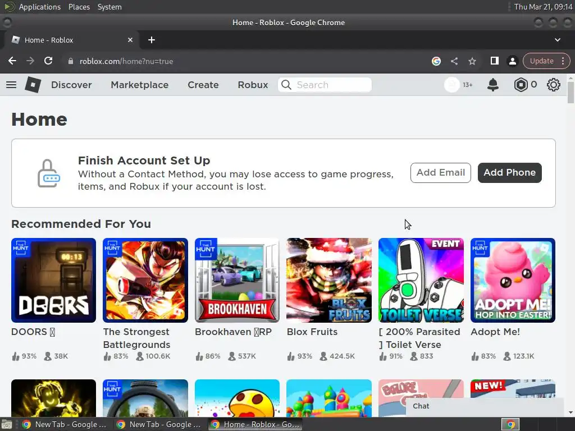Viewport: 575px width, 431px height.
Task: Open the System menu
Action: 109,7
